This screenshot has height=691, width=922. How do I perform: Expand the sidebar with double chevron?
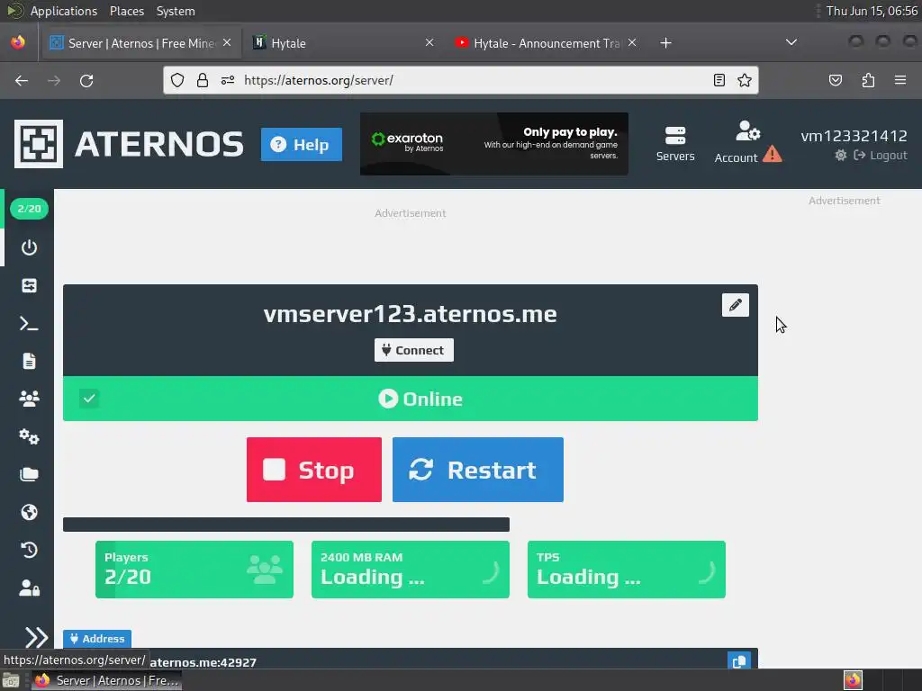point(36,638)
